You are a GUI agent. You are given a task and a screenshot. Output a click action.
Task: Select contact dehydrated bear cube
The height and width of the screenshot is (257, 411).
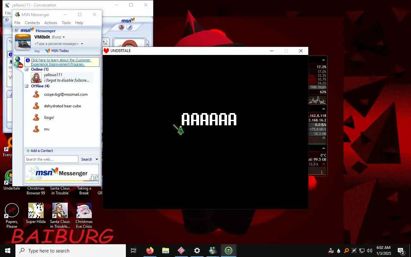(x=62, y=106)
